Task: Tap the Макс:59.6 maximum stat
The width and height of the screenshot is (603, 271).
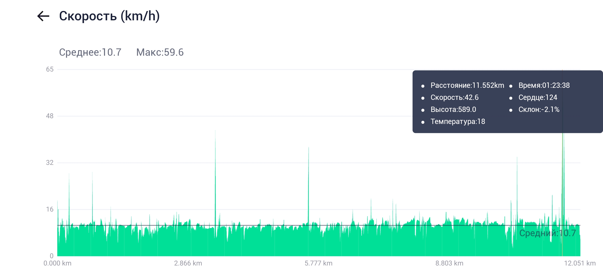Action: click(160, 52)
